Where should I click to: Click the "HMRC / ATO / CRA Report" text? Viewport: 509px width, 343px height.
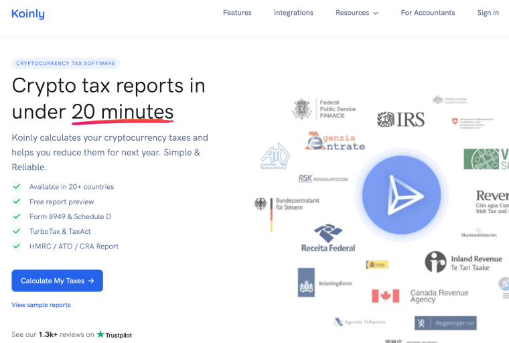(74, 247)
